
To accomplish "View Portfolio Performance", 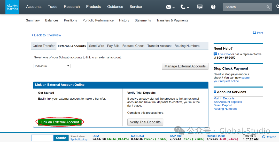I will [x=98, y=20].
